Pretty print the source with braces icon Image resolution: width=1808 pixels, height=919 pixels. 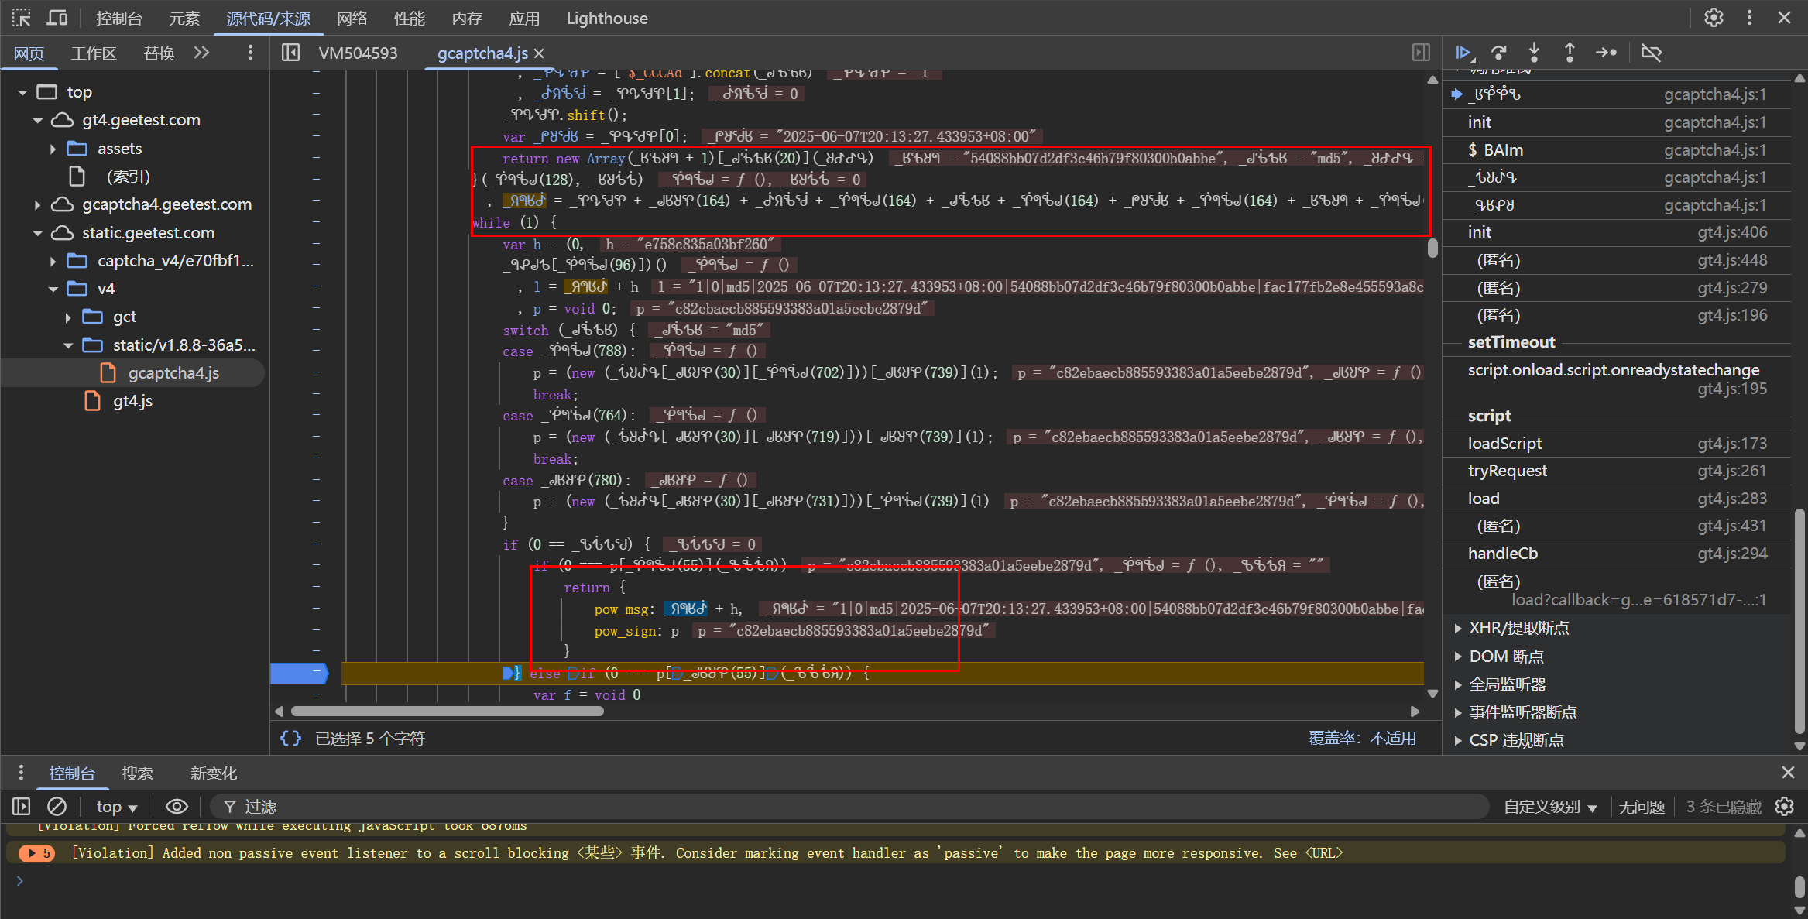290,739
